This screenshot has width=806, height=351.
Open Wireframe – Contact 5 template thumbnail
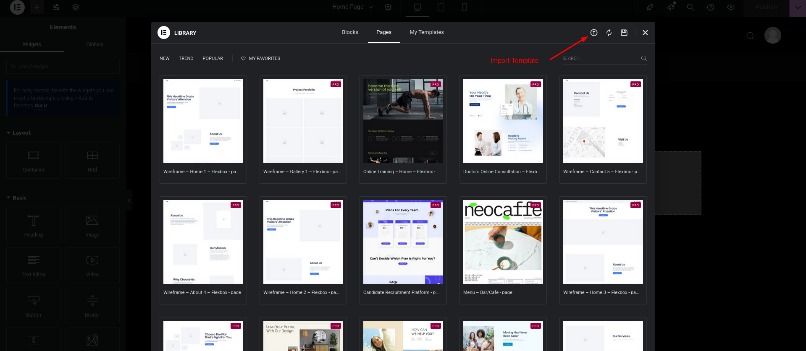603,121
